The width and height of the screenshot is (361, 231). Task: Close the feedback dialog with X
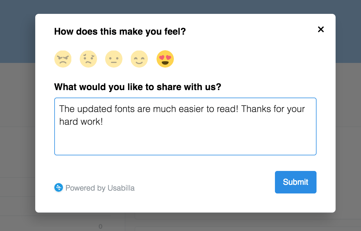(x=321, y=29)
